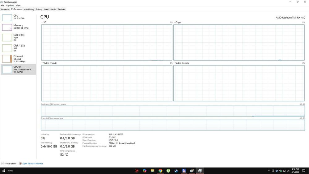The width and height of the screenshot is (309, 174).
Task: Select Disk 0 (F:) HDD entry
Action: point(18,37)
